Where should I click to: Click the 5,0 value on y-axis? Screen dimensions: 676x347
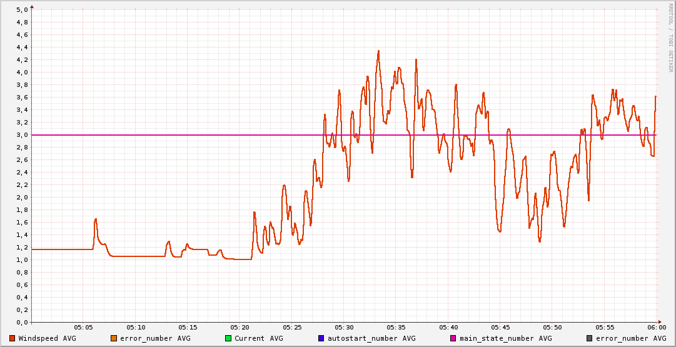22,10
